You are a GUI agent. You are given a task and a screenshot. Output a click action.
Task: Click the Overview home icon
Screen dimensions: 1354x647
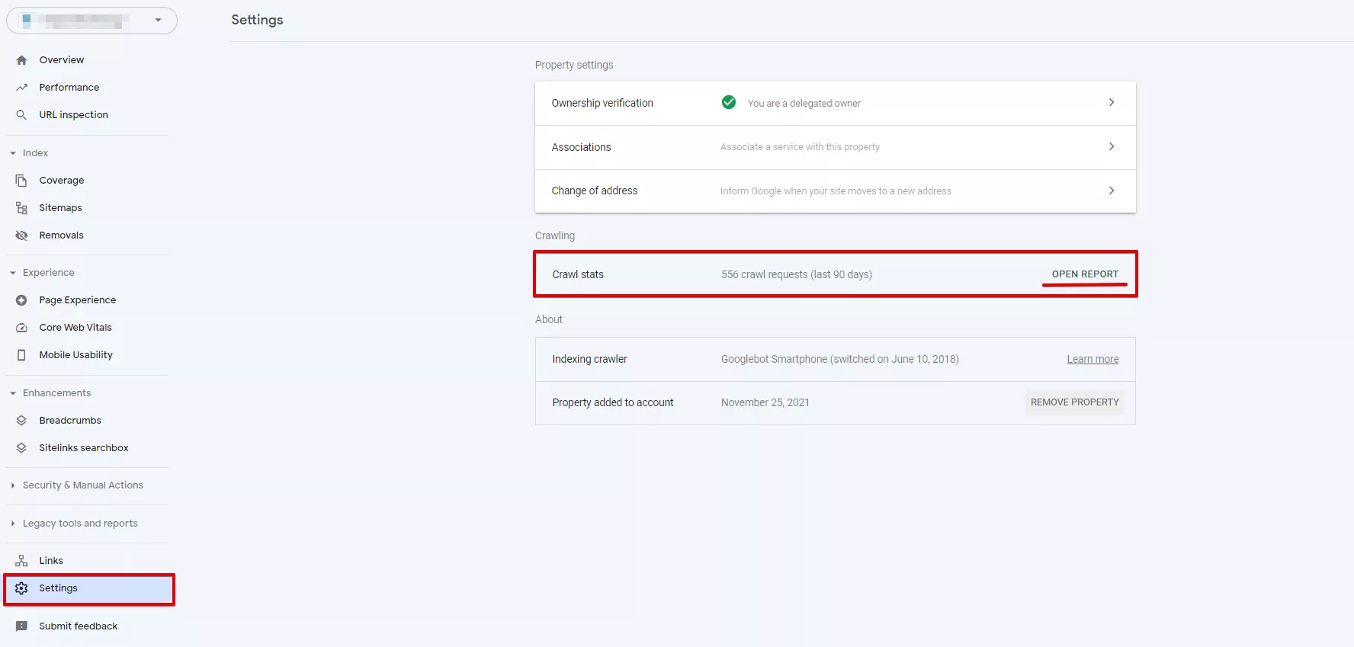tap(21, 60)
